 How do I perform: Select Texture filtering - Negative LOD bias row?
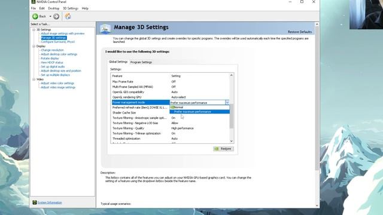coord(171,123)
